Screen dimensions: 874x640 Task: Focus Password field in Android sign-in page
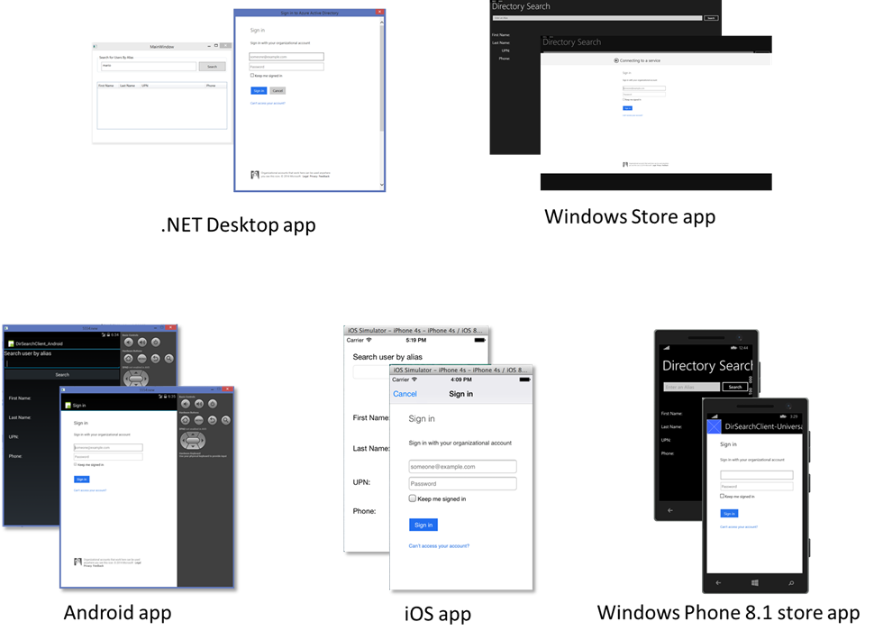pyautogui.click(x=108, y=456)
